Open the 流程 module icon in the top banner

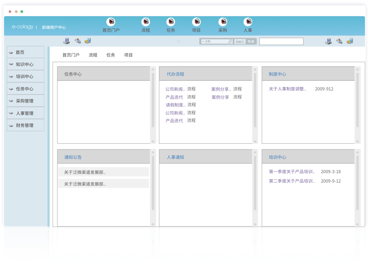(x=146, y=22)
